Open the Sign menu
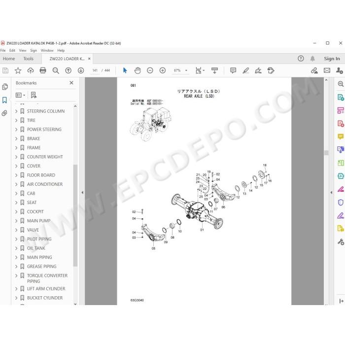Viewport: 345px width, 345px height. (34, 50)
